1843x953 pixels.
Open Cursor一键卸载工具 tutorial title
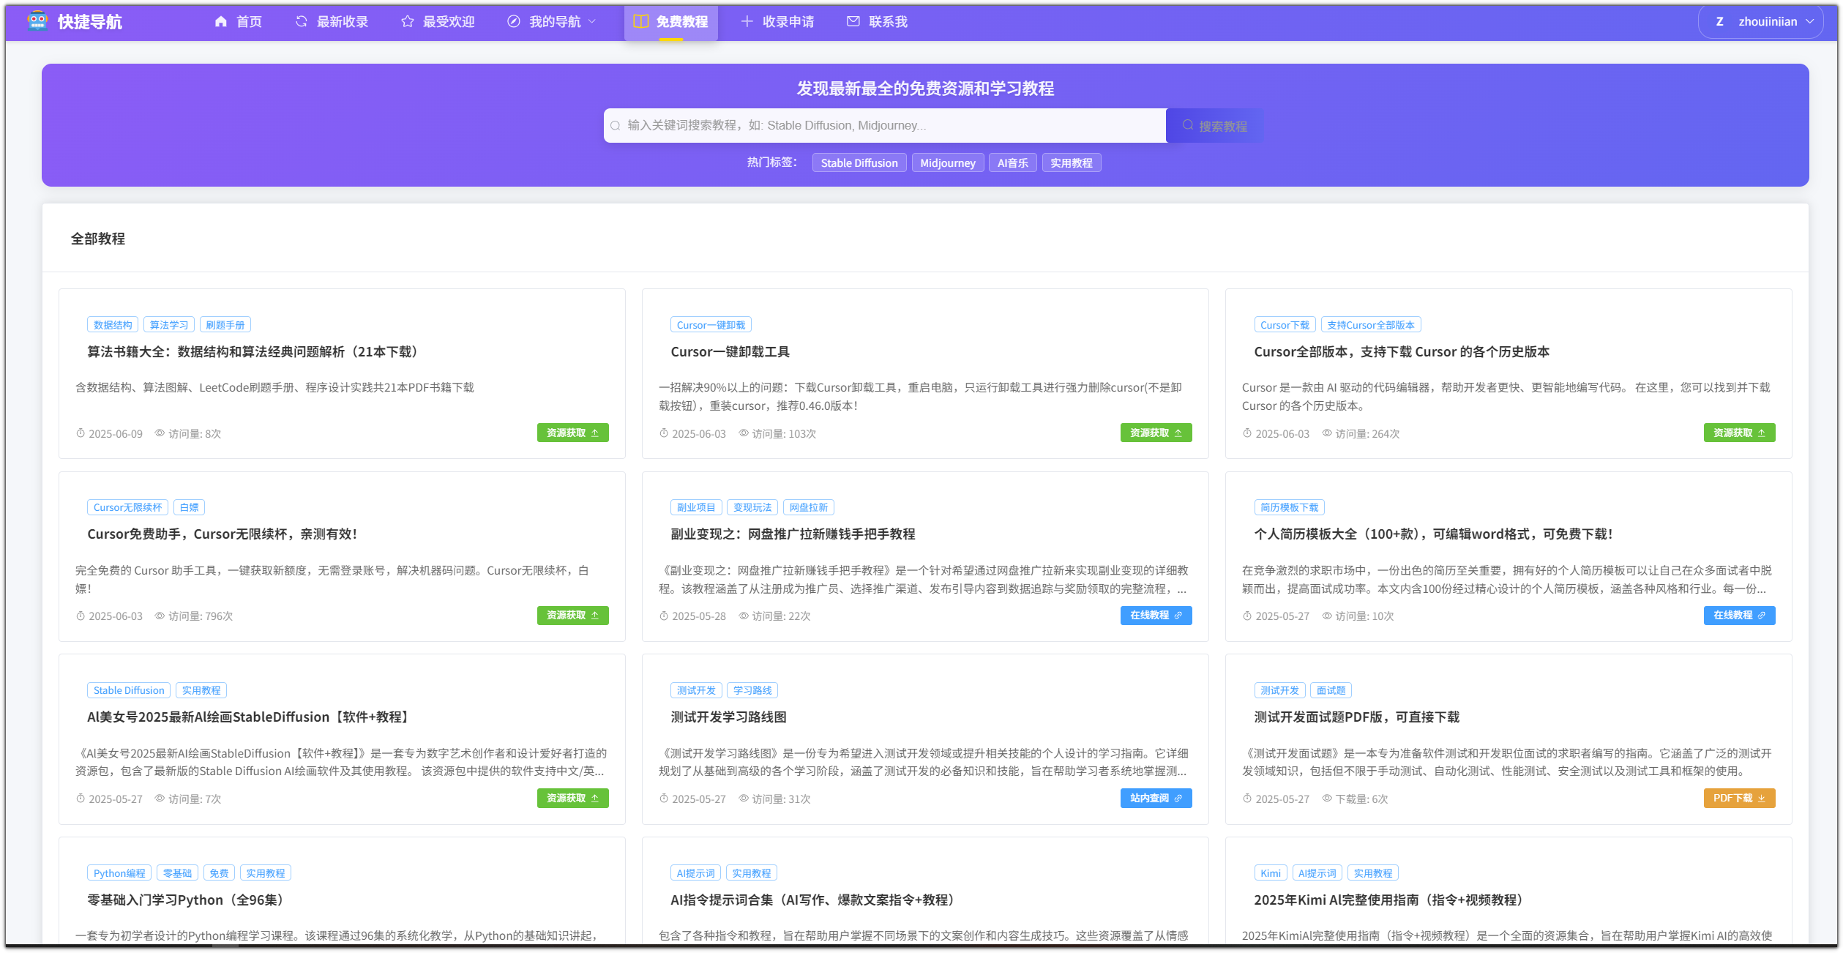point(730,352)
